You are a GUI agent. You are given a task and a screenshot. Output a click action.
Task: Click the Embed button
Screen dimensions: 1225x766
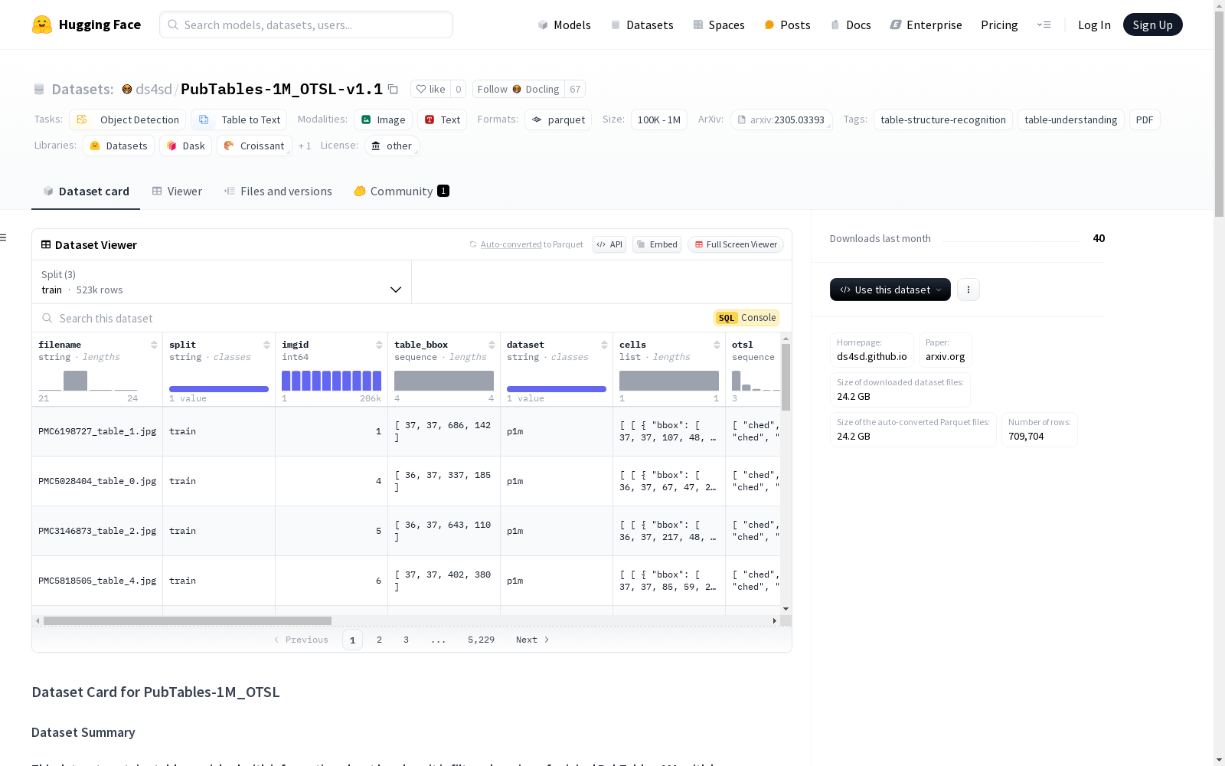(x=657, y=244)
